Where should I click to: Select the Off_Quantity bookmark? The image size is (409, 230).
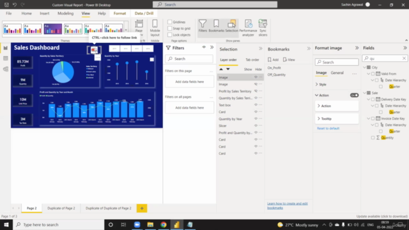[277, 75]
